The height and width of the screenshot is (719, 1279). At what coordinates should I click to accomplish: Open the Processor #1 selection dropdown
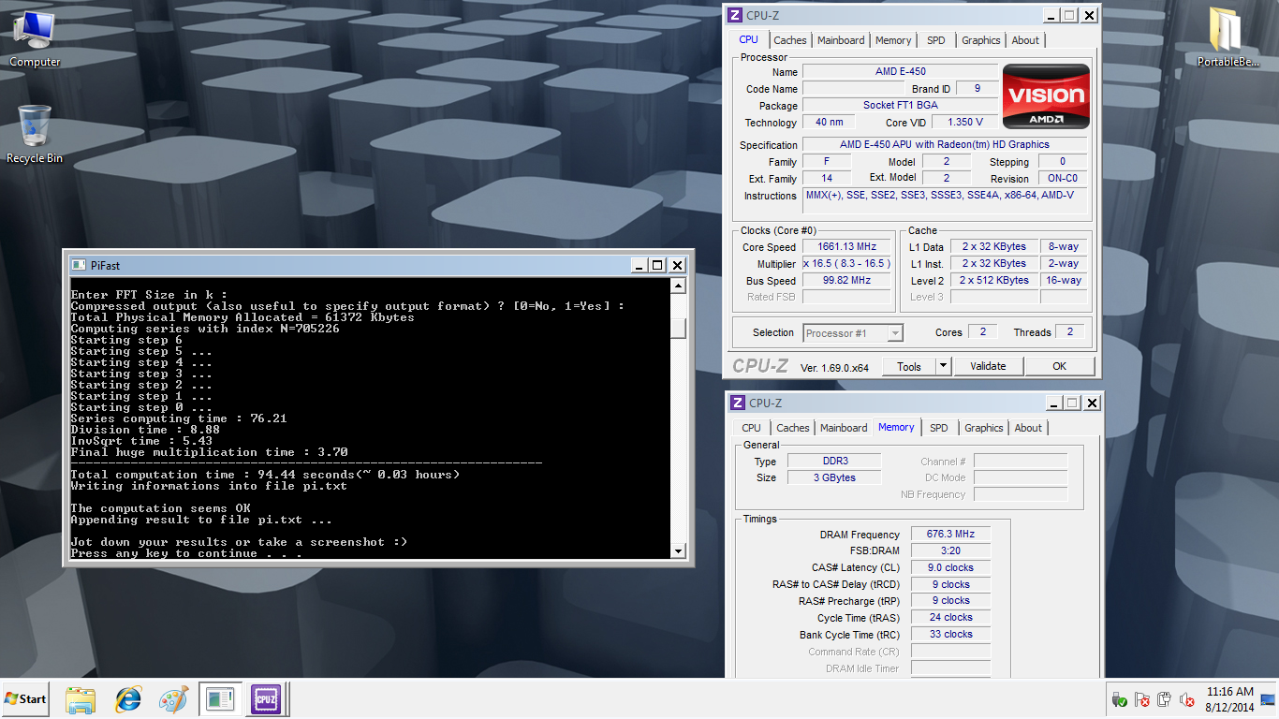point(853,332)
